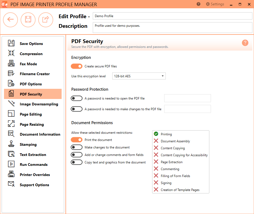
Task: Enable Make changes to the document
Action: coord(77,147)
